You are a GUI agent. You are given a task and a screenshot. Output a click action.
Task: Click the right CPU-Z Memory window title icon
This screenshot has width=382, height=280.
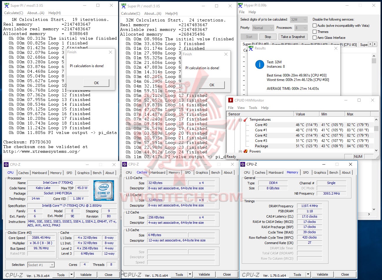pyautogui.click(x=243, y=164)
